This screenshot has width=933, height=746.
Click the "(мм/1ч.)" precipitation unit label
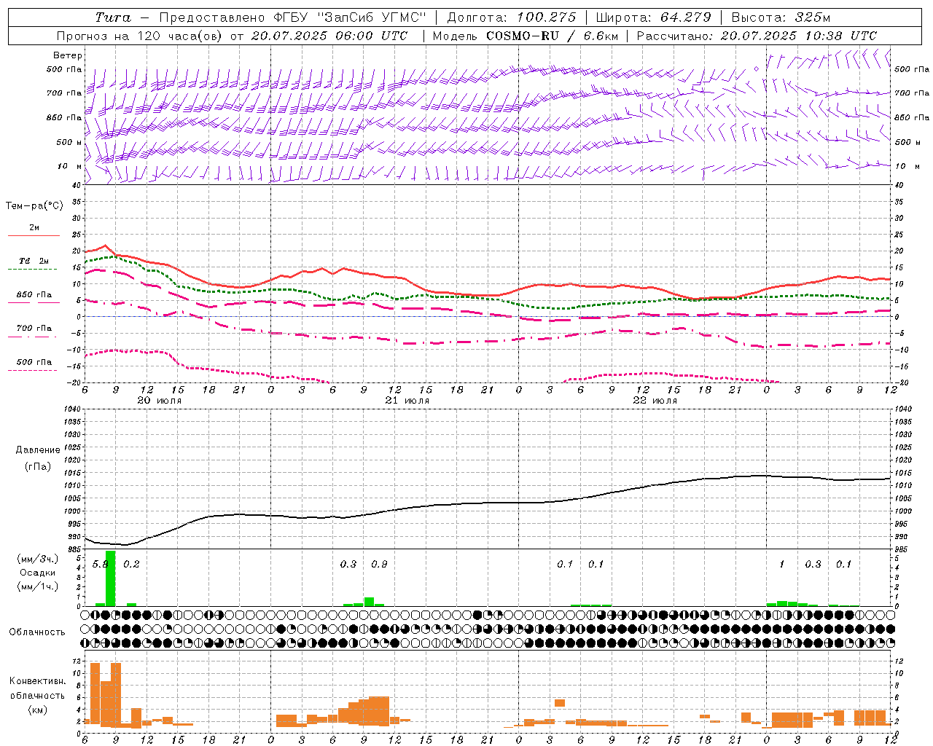(36, 586)
